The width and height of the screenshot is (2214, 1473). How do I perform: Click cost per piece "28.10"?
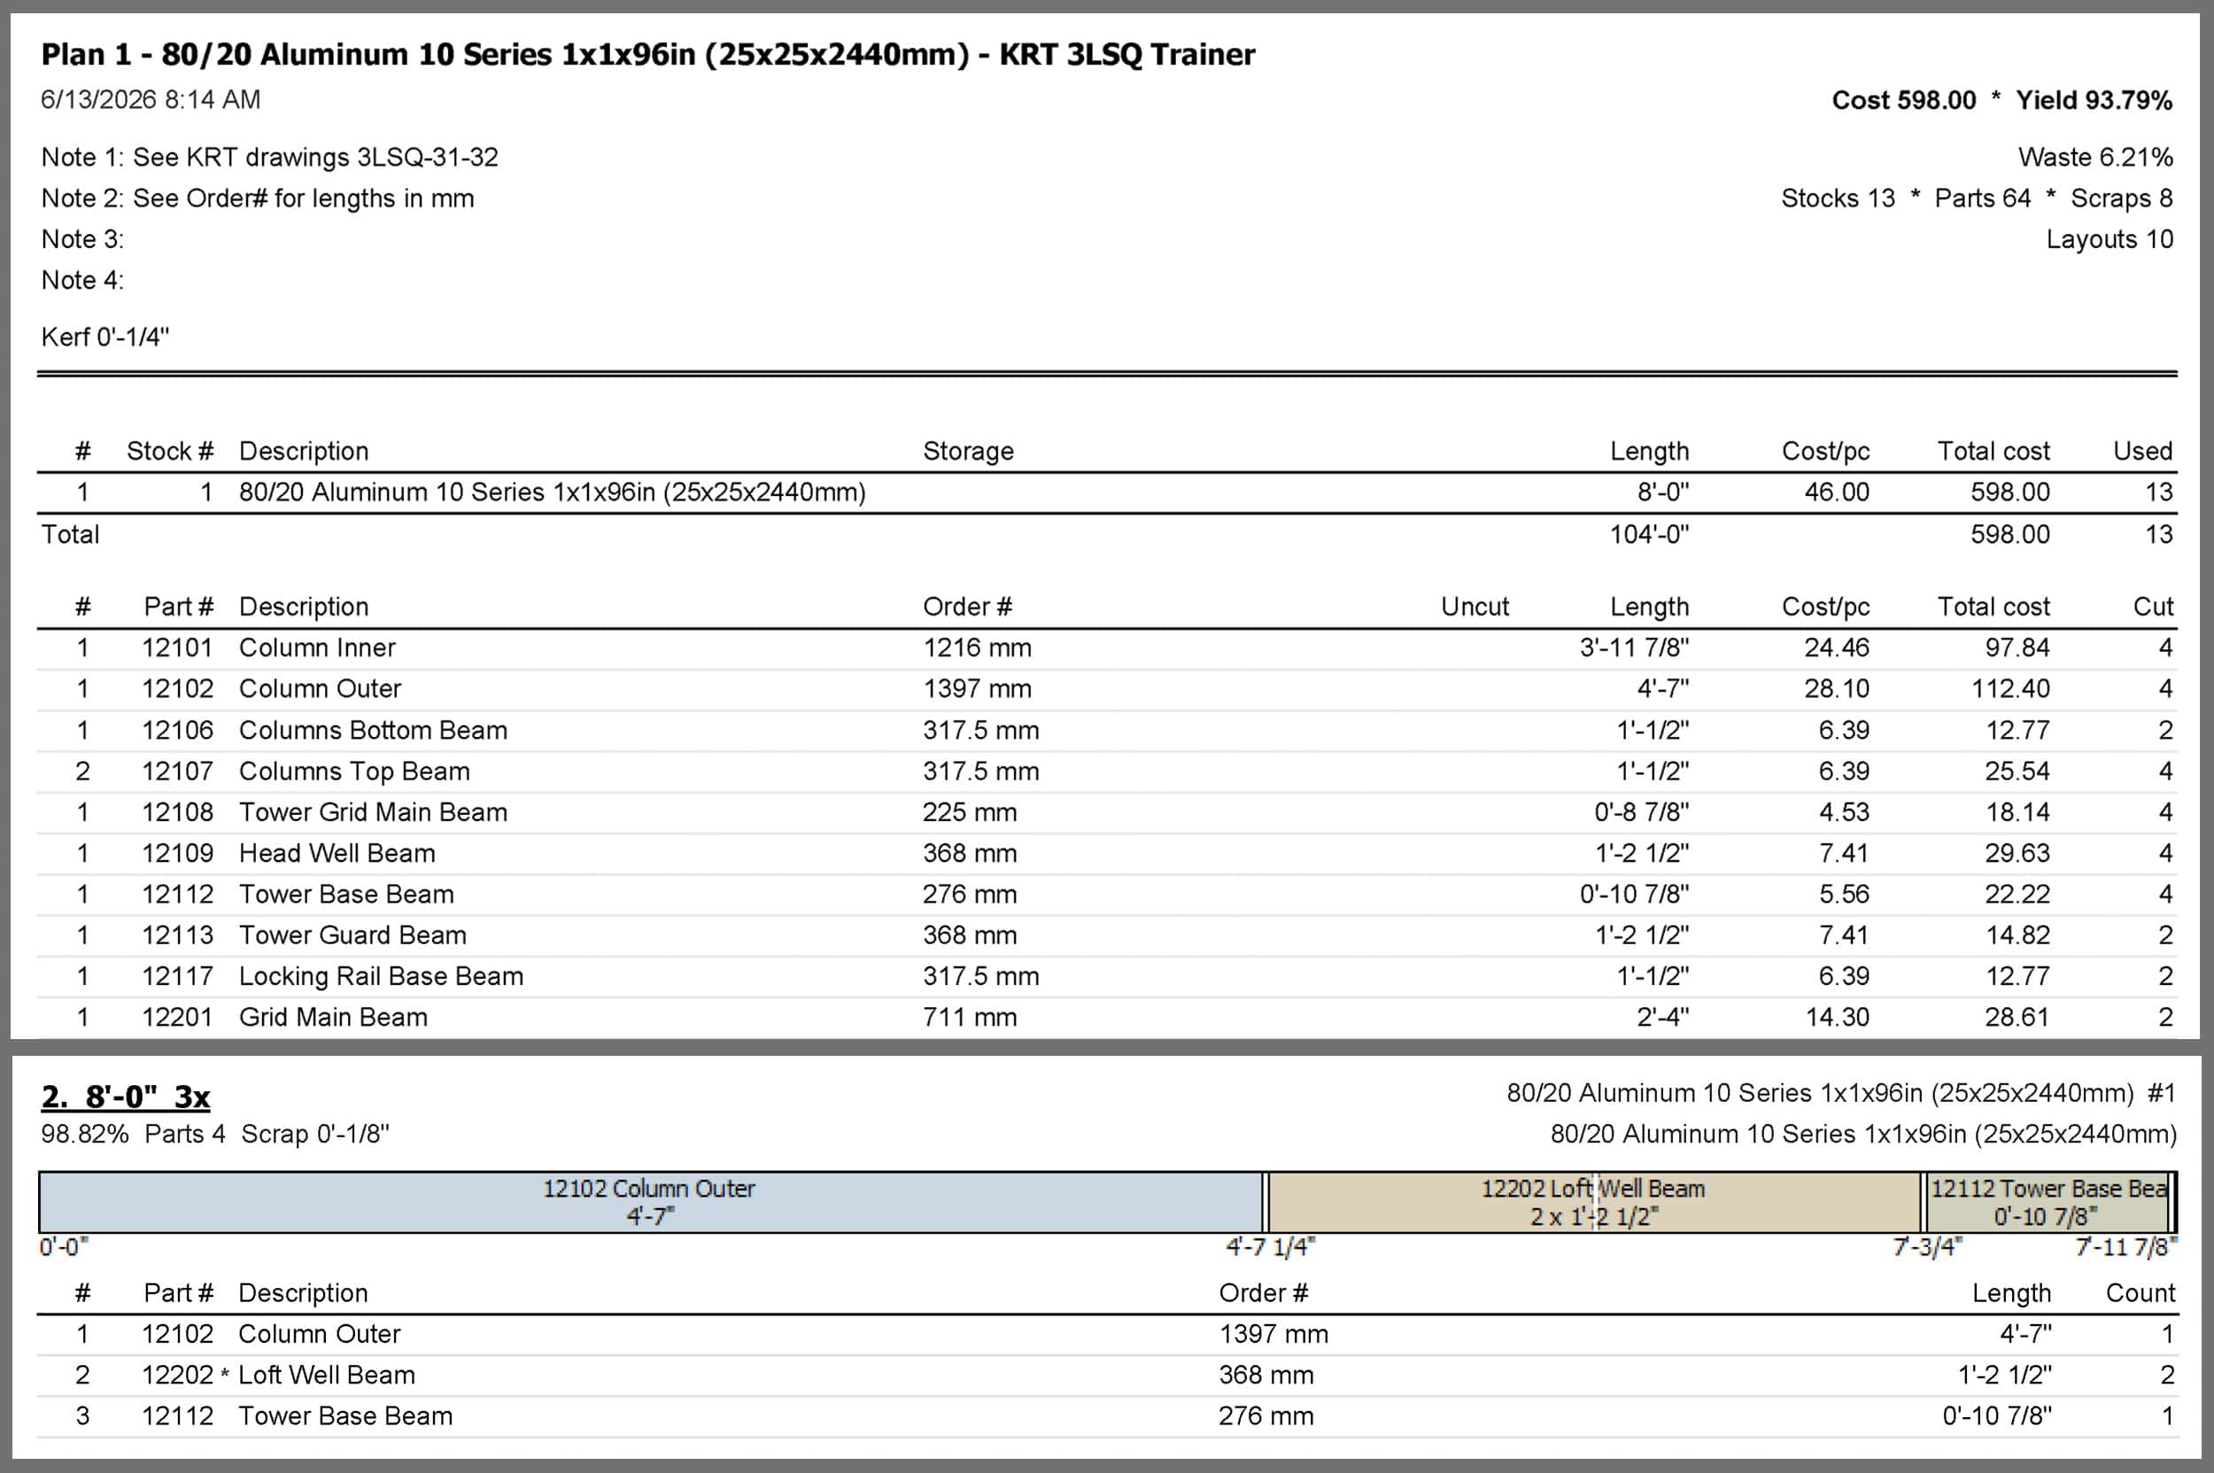click(x=1837, y=688)
